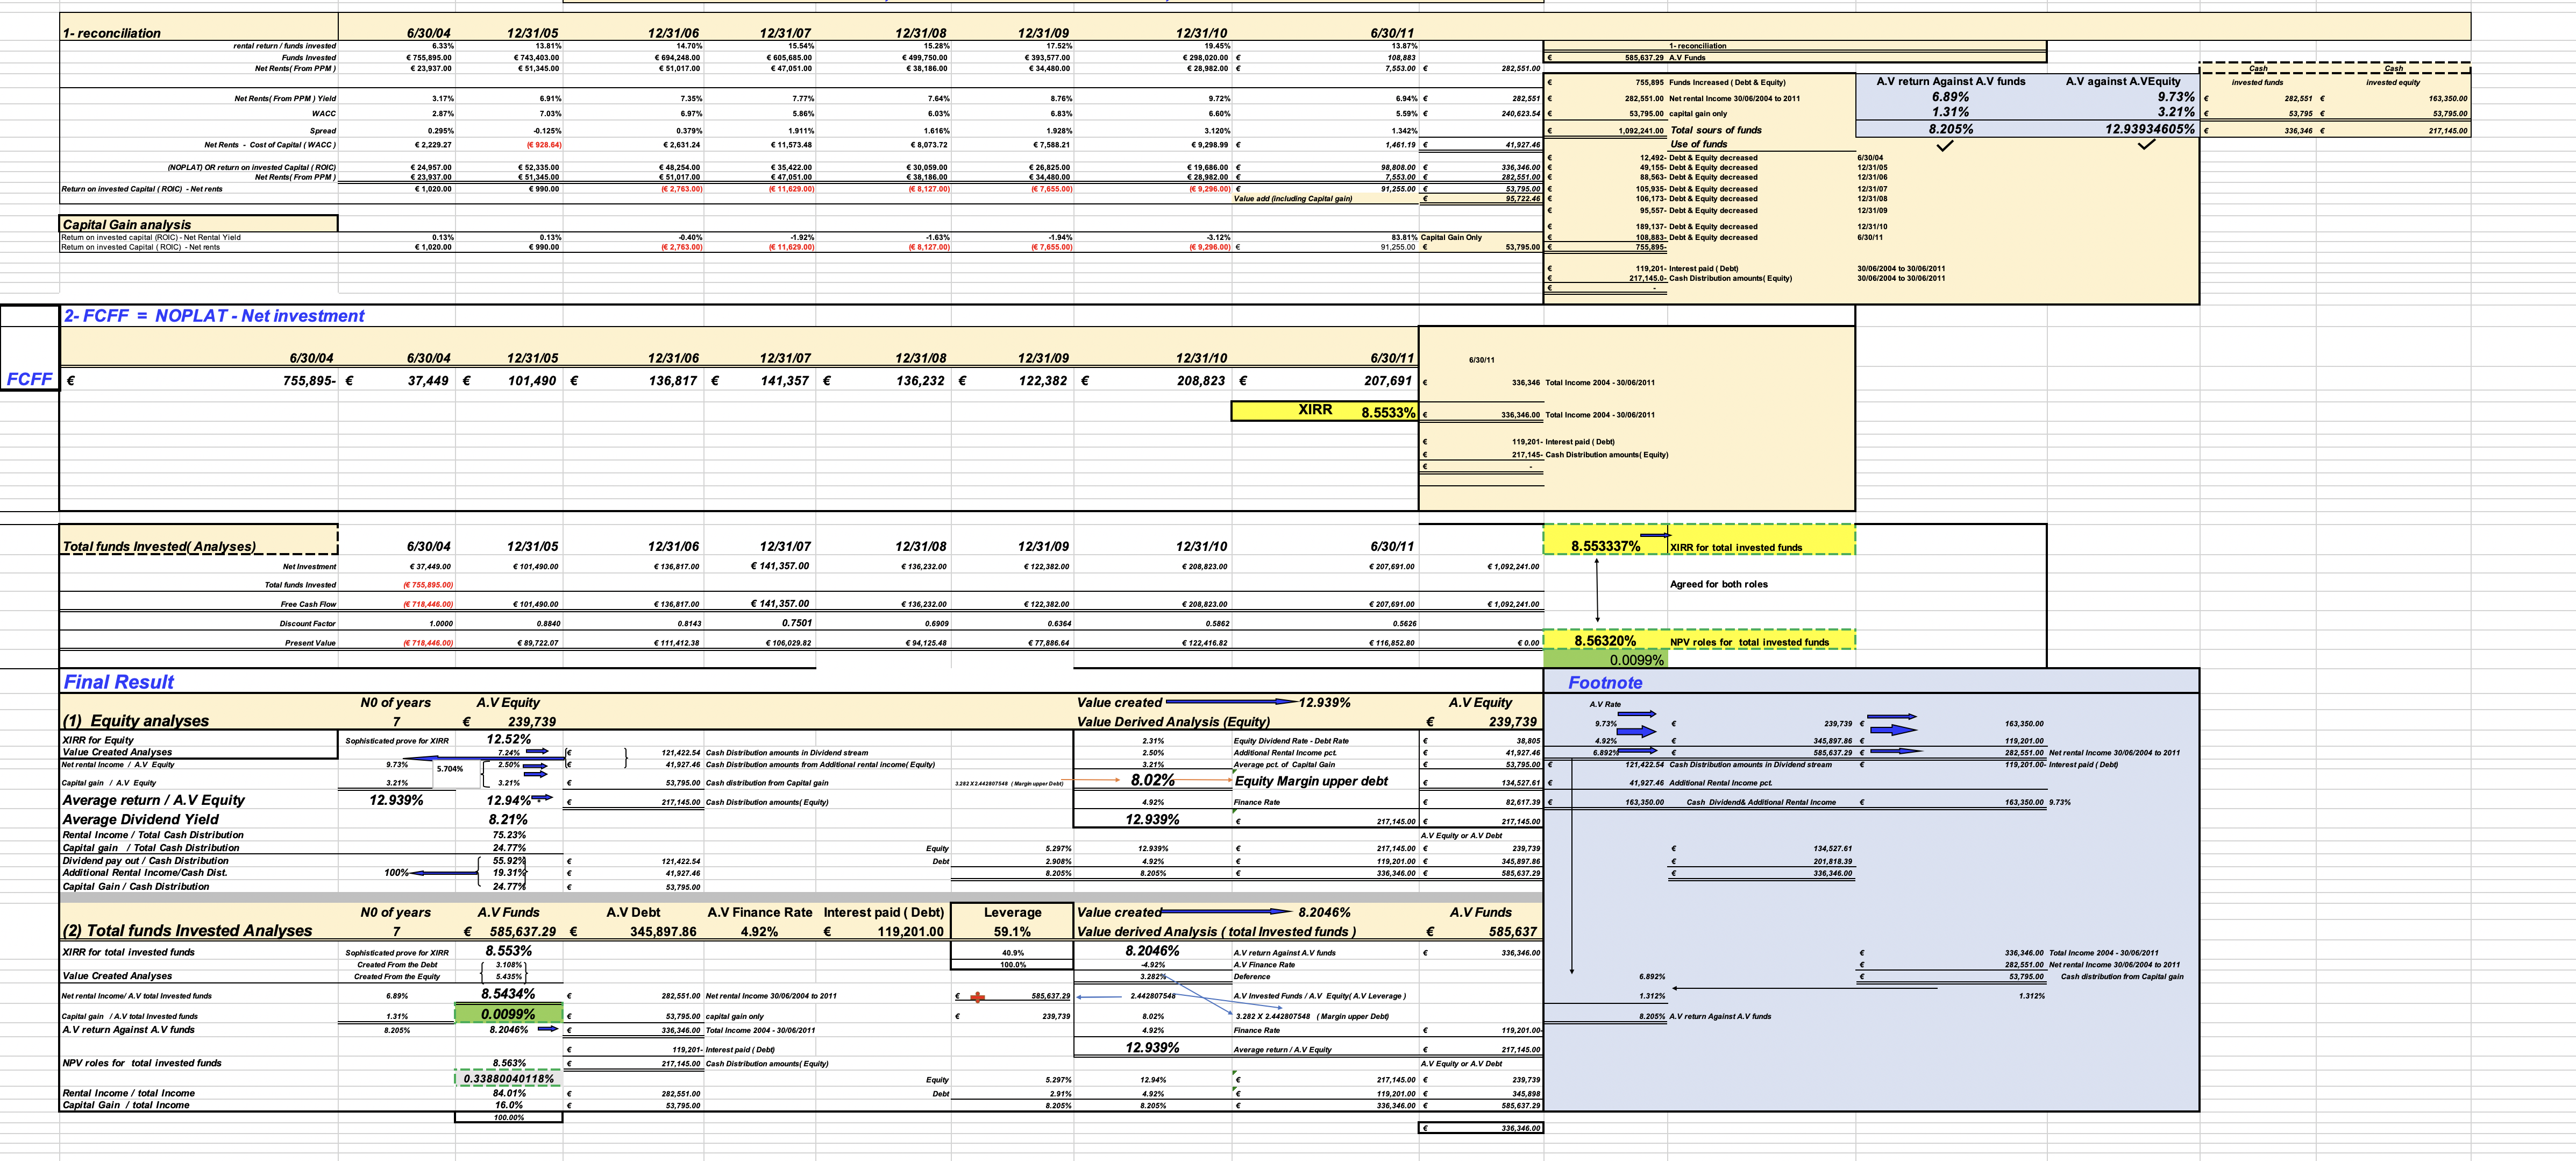Select the '55.92%' payout value
Screen dimensions: 2576x1161
(x=508, y=860)
